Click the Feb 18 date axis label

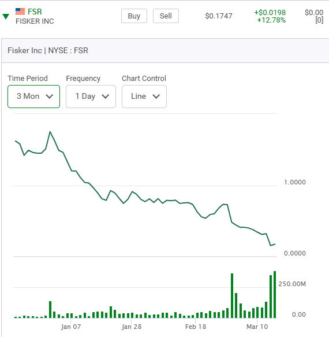coord(196,327)
